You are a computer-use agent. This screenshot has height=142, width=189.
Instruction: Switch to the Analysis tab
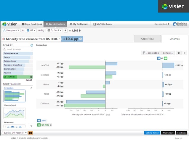175,39
